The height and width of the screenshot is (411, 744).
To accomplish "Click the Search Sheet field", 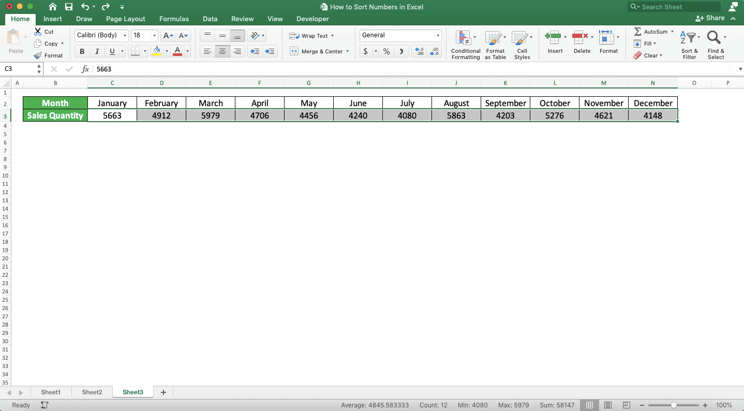I will point(674,7).
